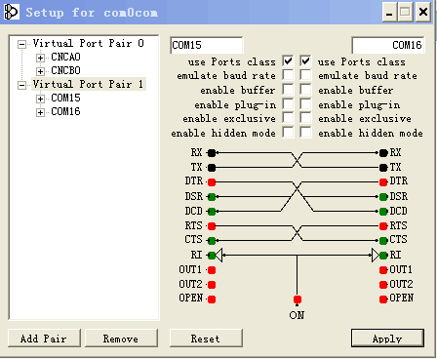The width and height of the screenshot is (437, 359).
Task: Click the left RI green pin
Action: click(x=212, y=256)
